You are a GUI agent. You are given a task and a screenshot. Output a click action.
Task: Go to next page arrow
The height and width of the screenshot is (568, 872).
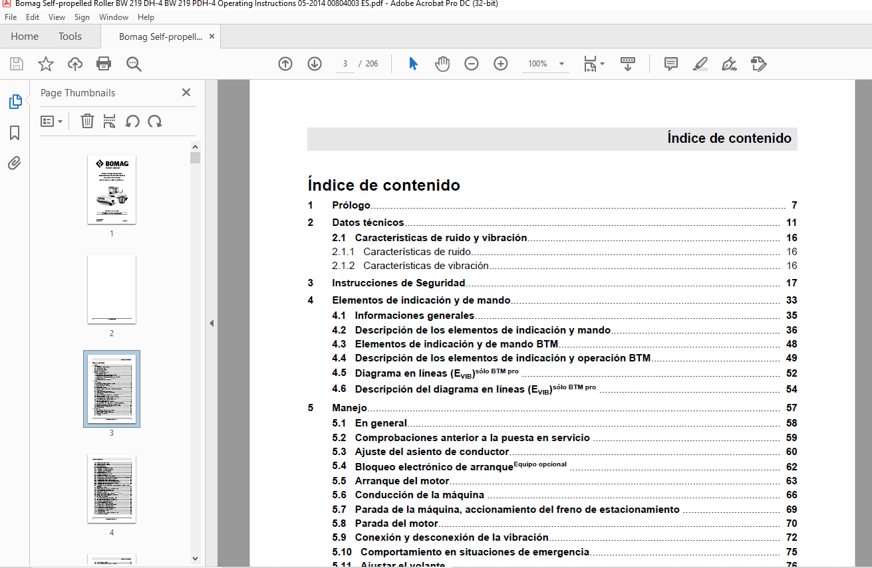(x=315, y=64)
